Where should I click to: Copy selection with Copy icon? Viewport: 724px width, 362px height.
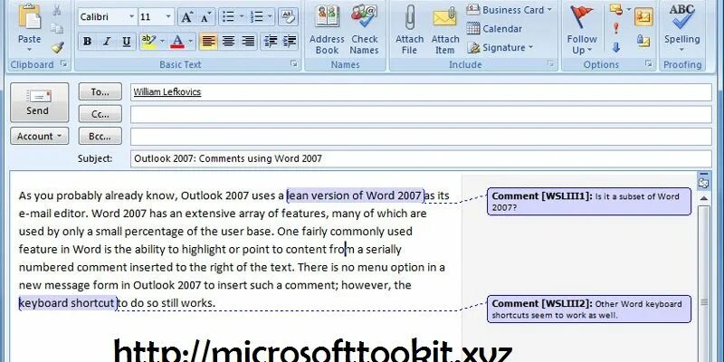click(57, 29)
